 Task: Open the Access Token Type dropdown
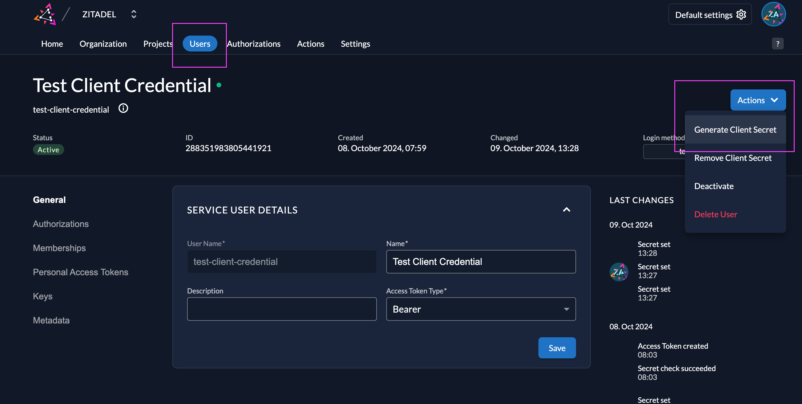pyautogui.click(x=481, y=309)
